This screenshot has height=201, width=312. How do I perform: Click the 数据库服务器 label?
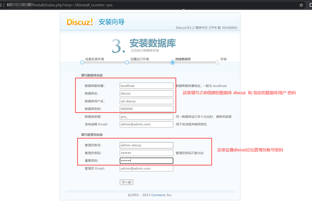point(95,86)
